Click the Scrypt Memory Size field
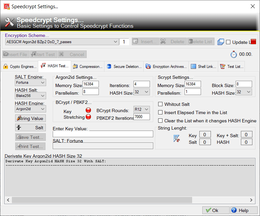The image size is (260, 216). [x=193, y=84]
